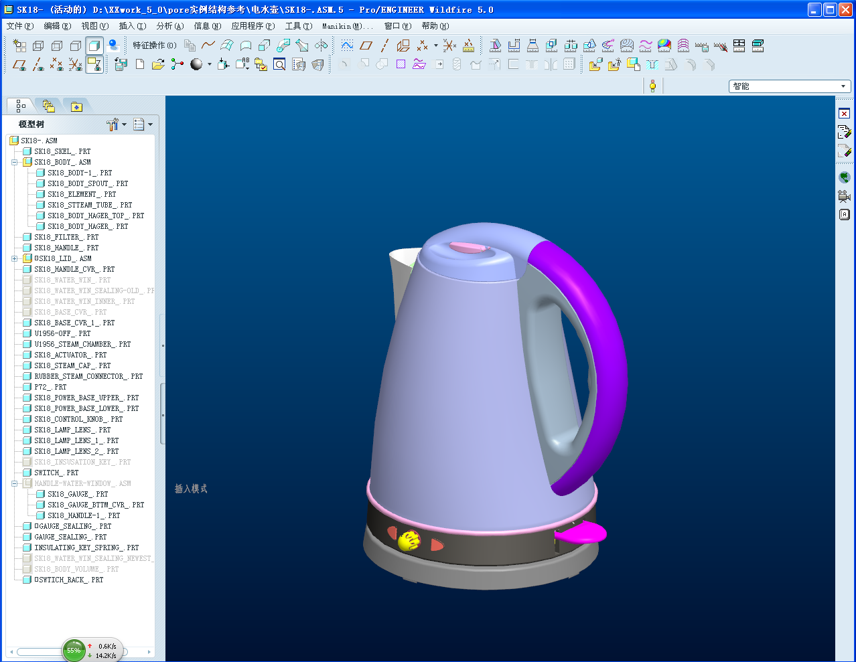Click the magnifier view window icon
Image resolution: width=856 pixels, height=662 pixels.
click(x=279, y=64)
